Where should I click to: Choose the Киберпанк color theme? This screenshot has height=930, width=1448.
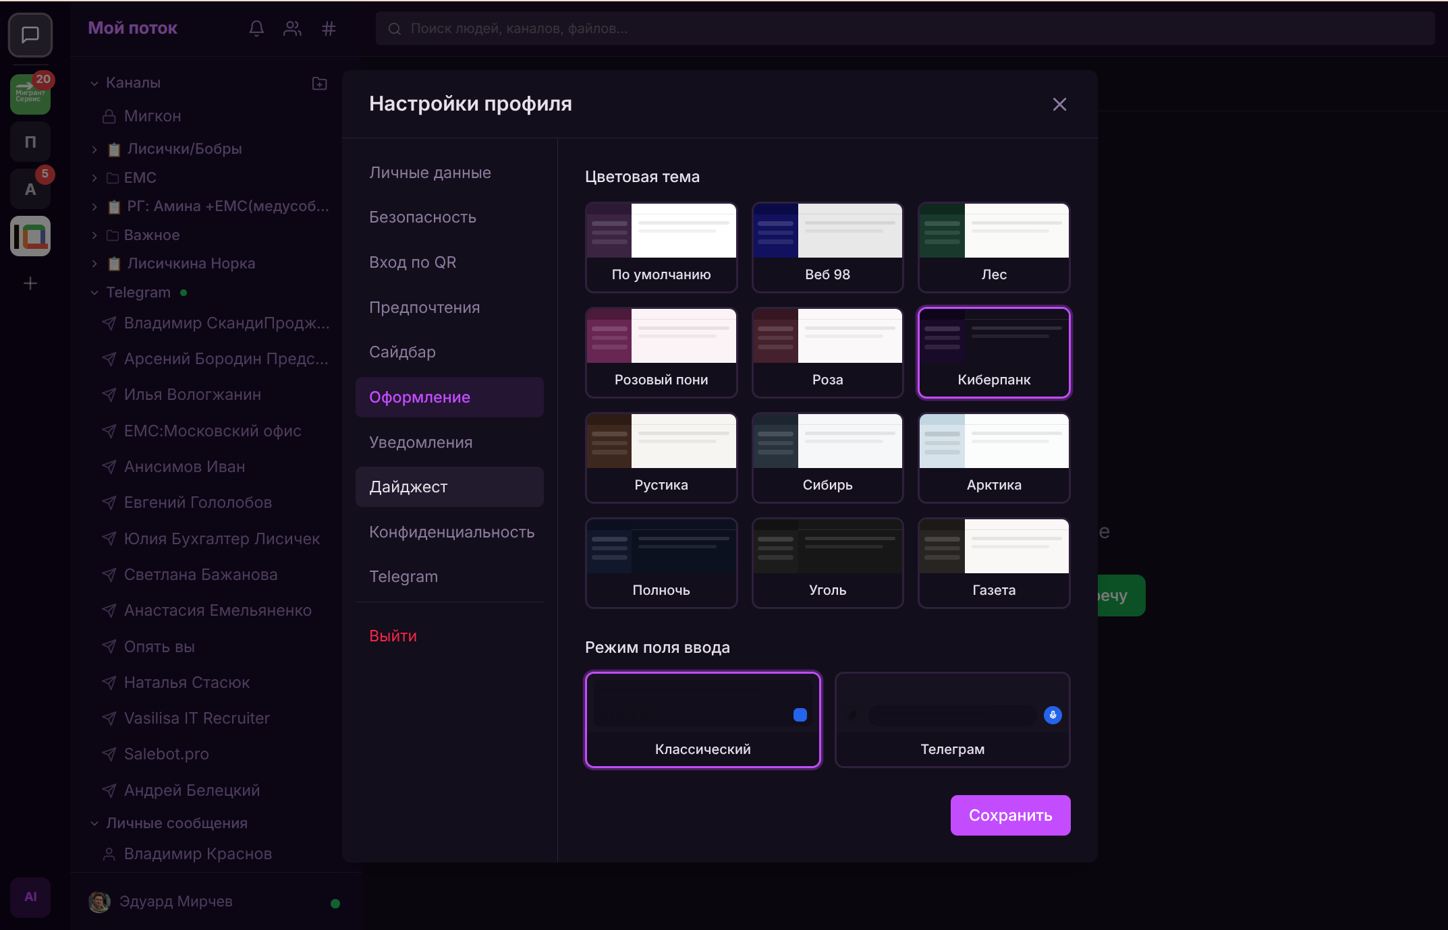[x=993, y=353]
